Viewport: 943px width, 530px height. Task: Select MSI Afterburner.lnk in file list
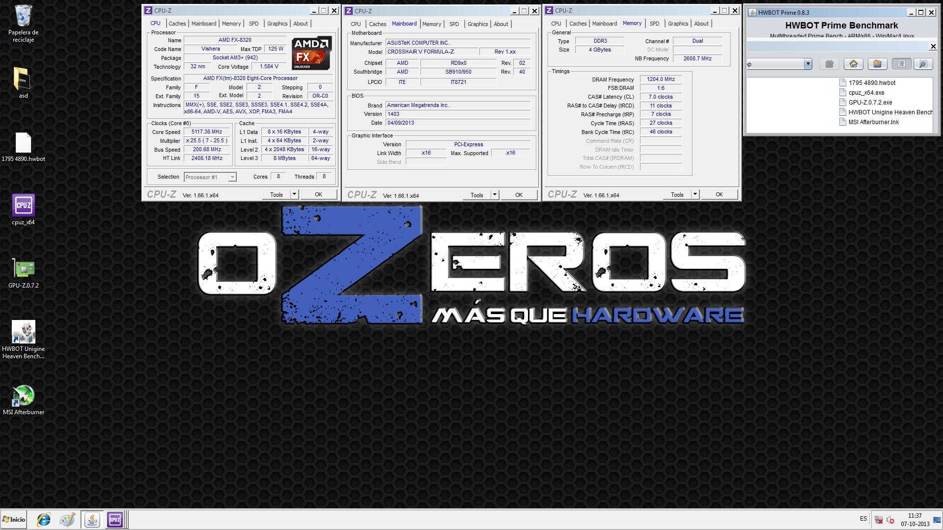[x=869, y=122]
